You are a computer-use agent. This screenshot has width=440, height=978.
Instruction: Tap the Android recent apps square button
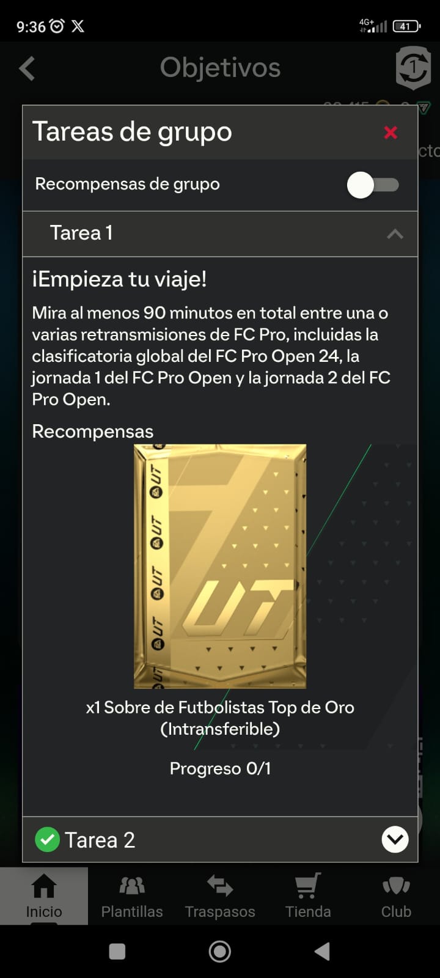117,951
